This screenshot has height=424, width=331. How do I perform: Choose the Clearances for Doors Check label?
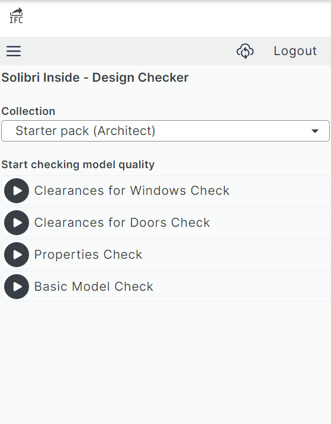[122, 223]
